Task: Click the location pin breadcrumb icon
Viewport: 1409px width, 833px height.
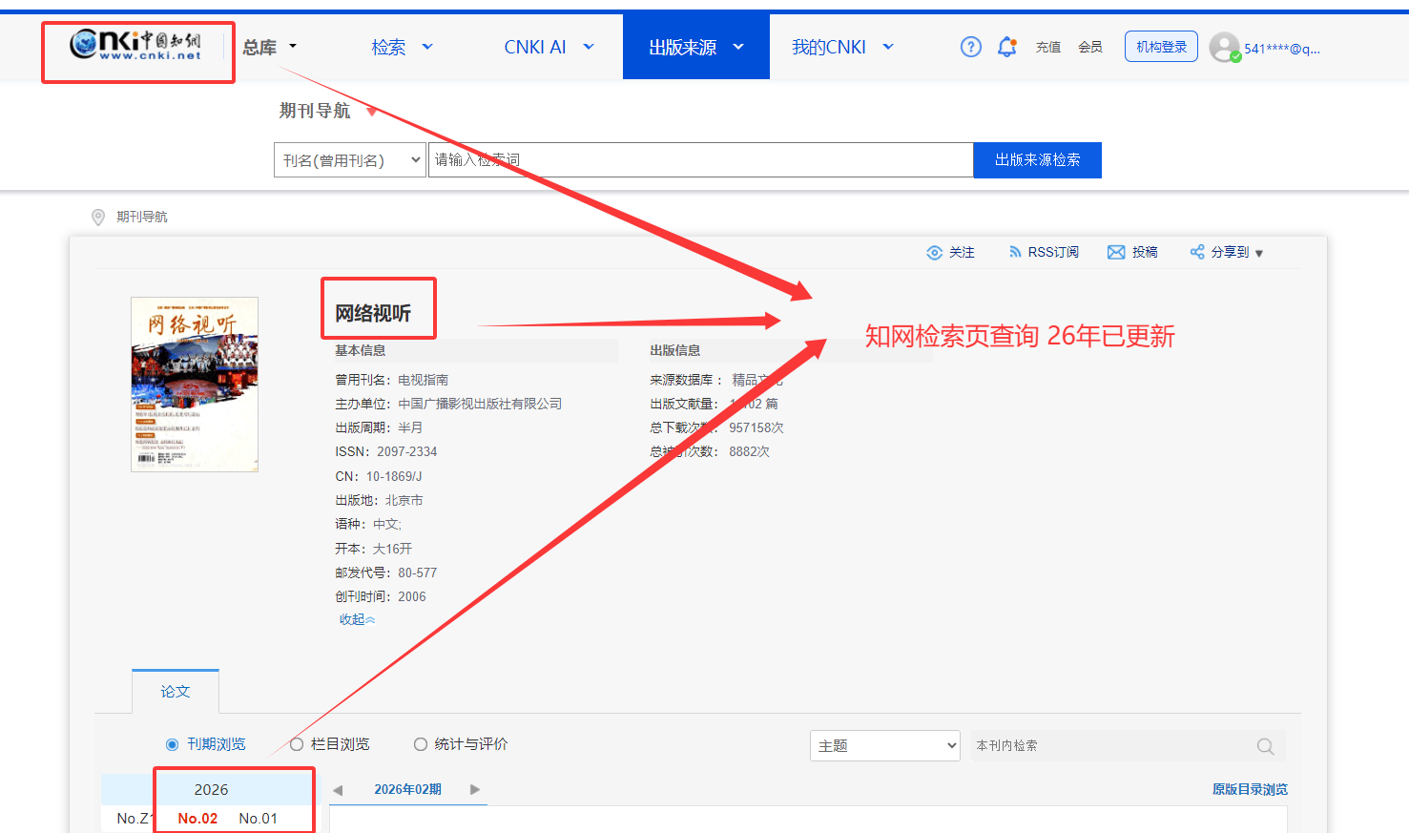Action: pyautogui.click(x=98, y=218)
